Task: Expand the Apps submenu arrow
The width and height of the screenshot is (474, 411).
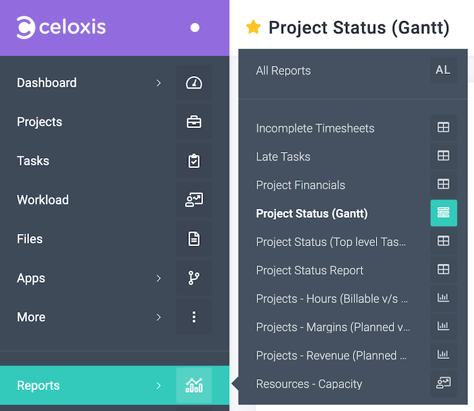Action: pyautogui.click(x=158, y=278)
